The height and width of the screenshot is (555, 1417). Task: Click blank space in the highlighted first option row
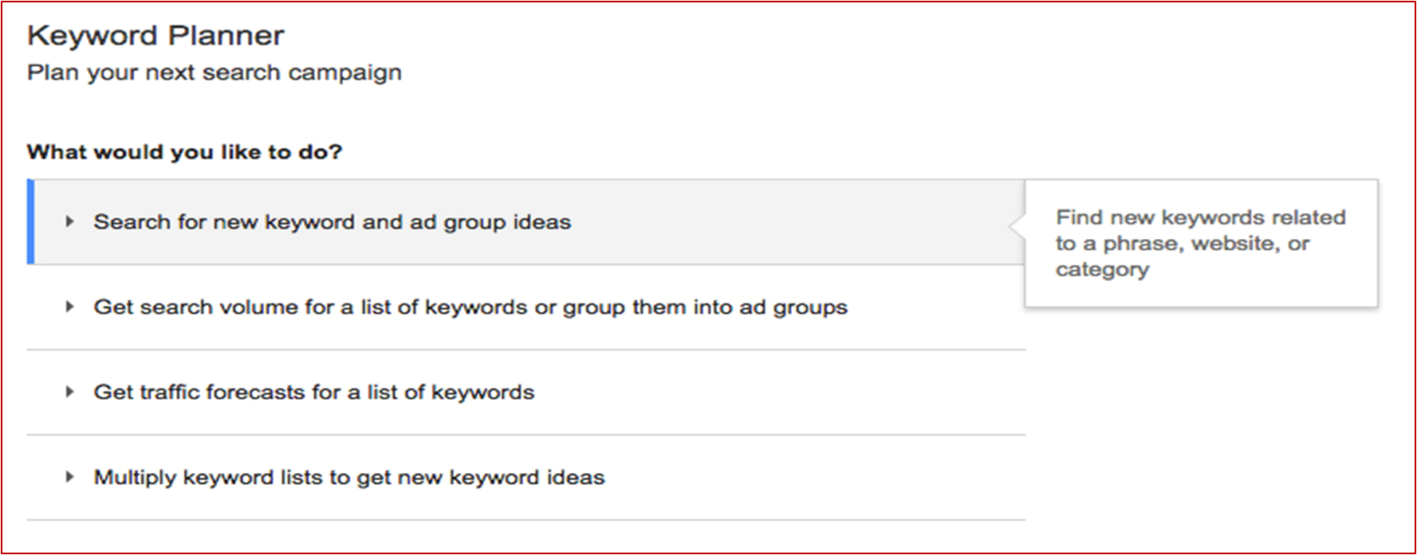[x=797, y=222]
